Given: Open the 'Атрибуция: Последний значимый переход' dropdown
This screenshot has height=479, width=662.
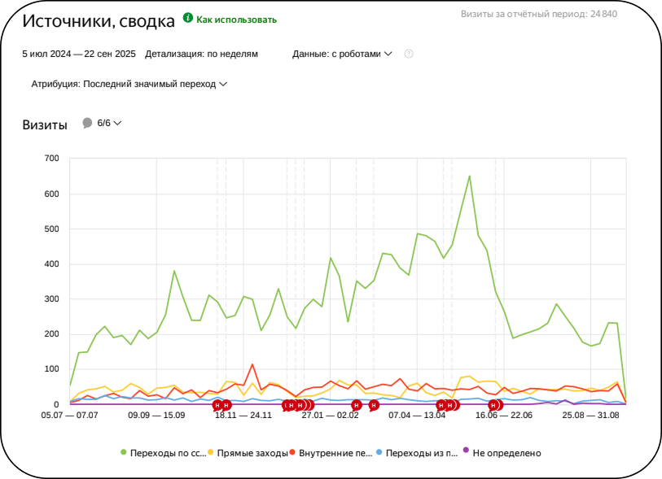Looking at the screenshot, I should tap(129, 84).
